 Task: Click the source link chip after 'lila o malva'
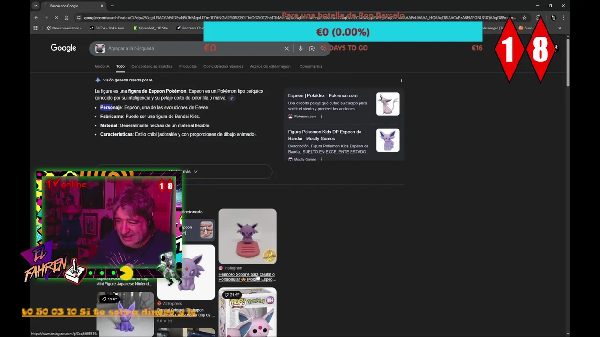click(x=231, y=98)
